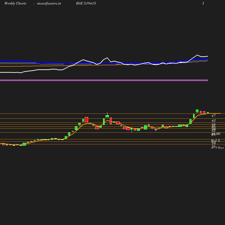This screenshot has width=225, height=225.
Task: Click the 47 price level label
Action: click(x=213, y=116)
